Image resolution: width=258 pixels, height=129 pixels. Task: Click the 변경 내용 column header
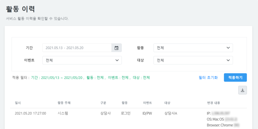[213, 103]
